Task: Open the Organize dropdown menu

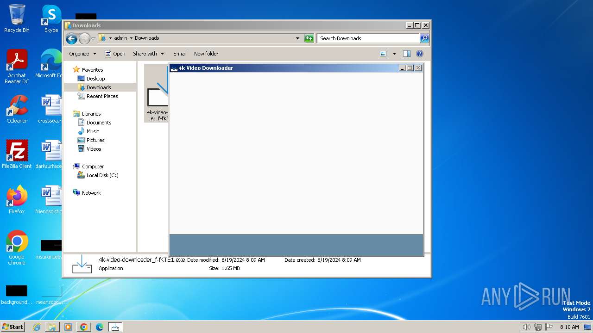Action: click(x=82, y=54)
